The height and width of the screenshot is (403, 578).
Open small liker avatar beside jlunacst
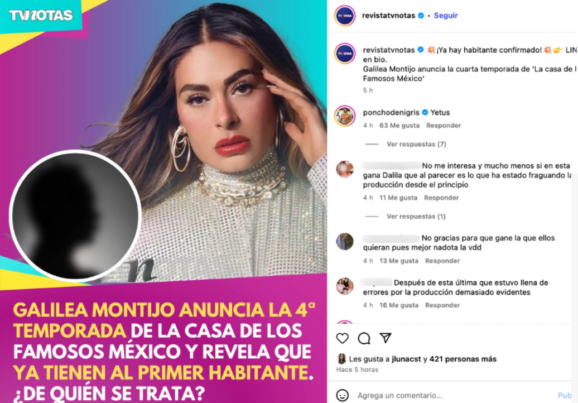pyautogui.click(x=341, y=359)
